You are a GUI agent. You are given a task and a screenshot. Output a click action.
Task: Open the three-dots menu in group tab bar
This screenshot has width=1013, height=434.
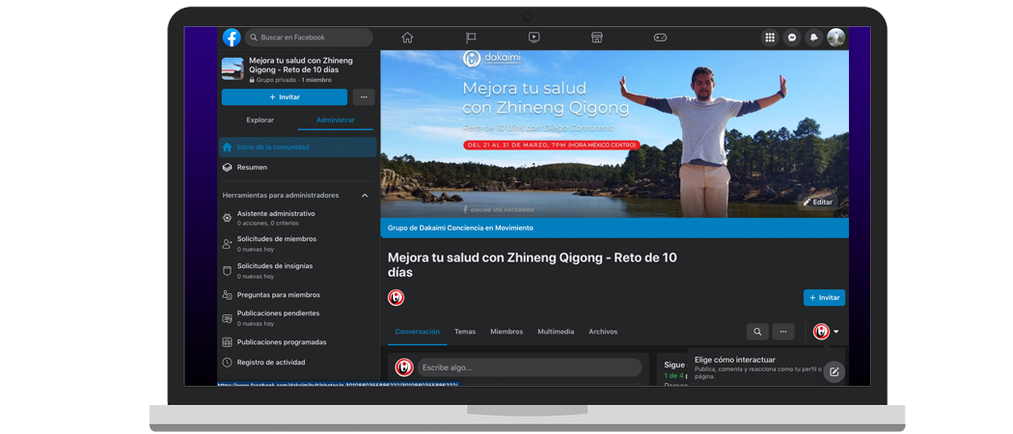(783, 332)
